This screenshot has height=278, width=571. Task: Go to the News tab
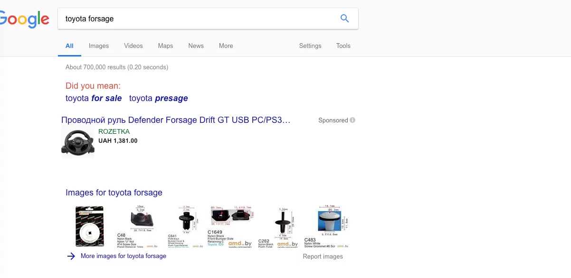[196, 46]
